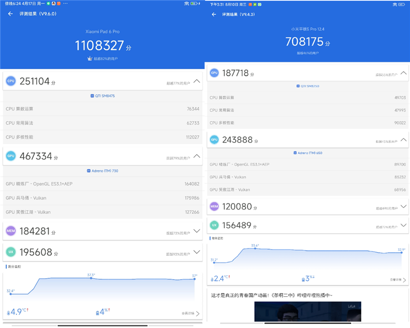Tap back arrow beside 评测结果 (V9.6.0)
The width and height of the screenshot is (410, 328).
[x=10, y=14]
